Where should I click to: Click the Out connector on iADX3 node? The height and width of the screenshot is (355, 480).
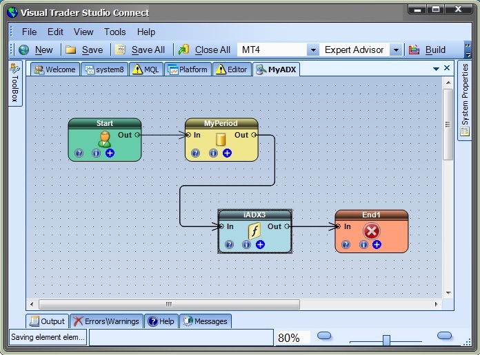pos(287,226)
